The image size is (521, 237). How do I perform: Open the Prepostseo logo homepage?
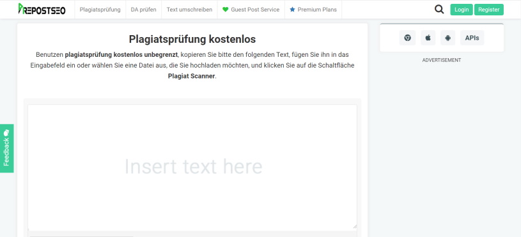click(x=42, y=9)
